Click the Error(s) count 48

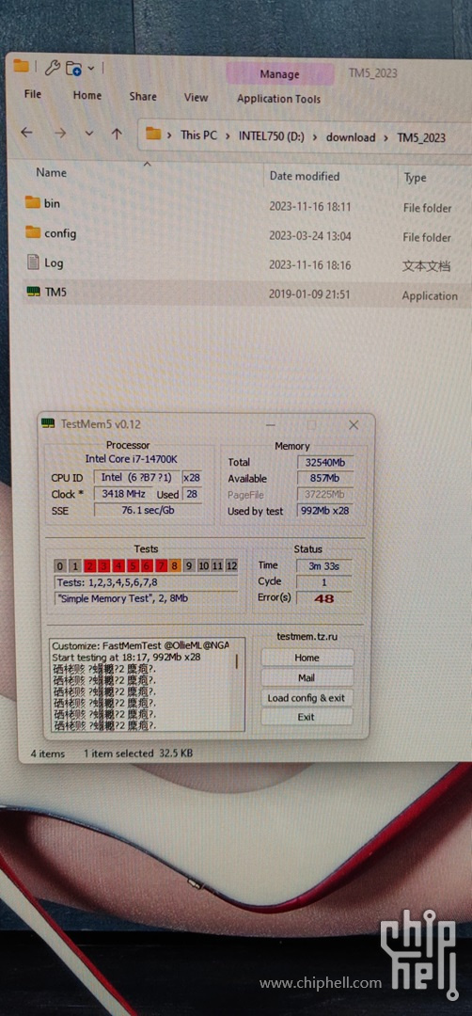(x=323, y=598)
